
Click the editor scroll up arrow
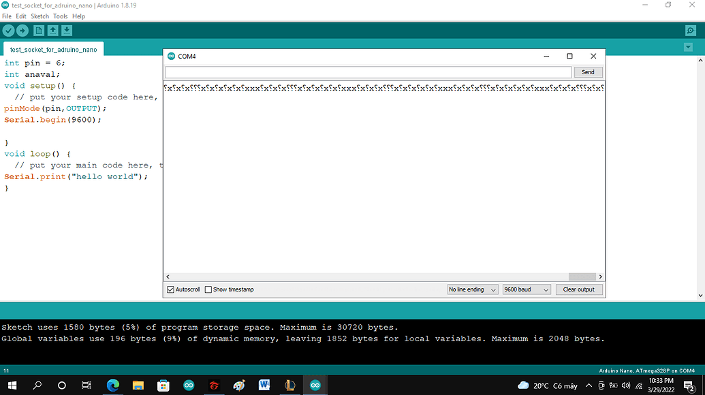(x=700, y=60)
